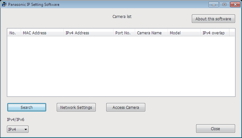
Task: Select the IPv4 combo box
Action: point(18,129)
